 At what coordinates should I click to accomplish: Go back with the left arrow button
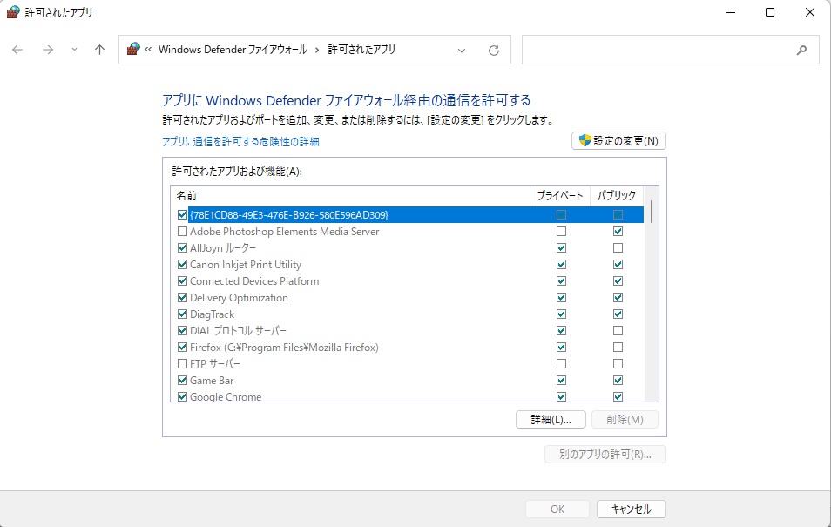17,50
